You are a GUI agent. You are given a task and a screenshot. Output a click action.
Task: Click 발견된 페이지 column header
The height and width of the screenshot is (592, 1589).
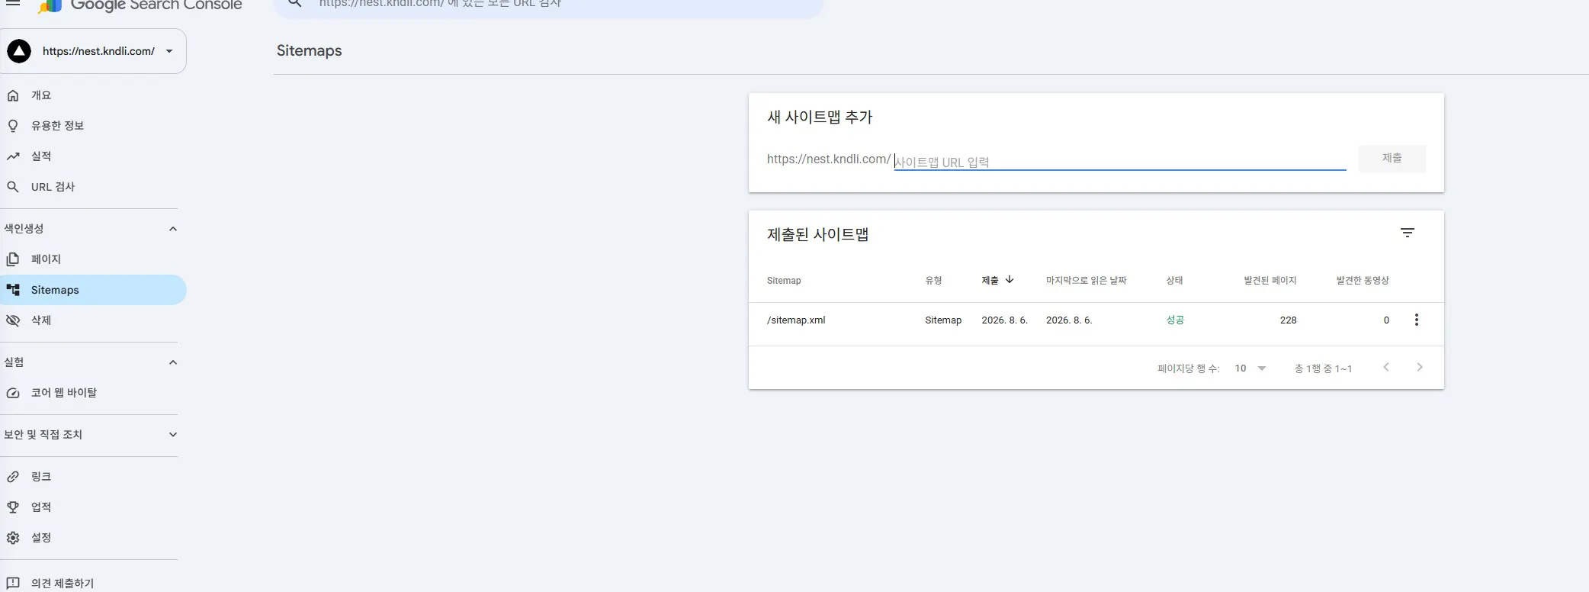tap(1270, 281)
